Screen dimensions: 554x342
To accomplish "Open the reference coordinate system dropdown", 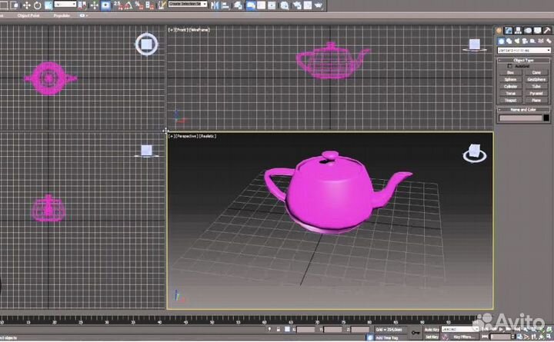I will point(65,4).
